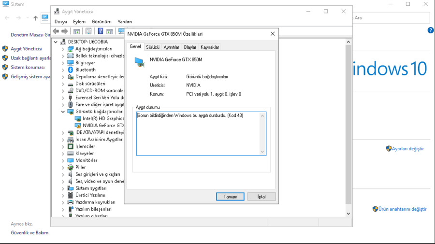The width and height of the screenshot is (435, 244).
Task: Click the device tree scroll-down arrow
Action: [x=348, y=214]
